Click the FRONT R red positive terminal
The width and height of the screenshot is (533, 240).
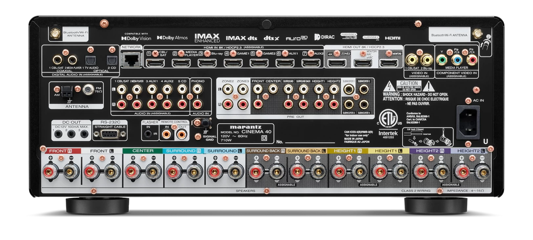tap(50, 171)
